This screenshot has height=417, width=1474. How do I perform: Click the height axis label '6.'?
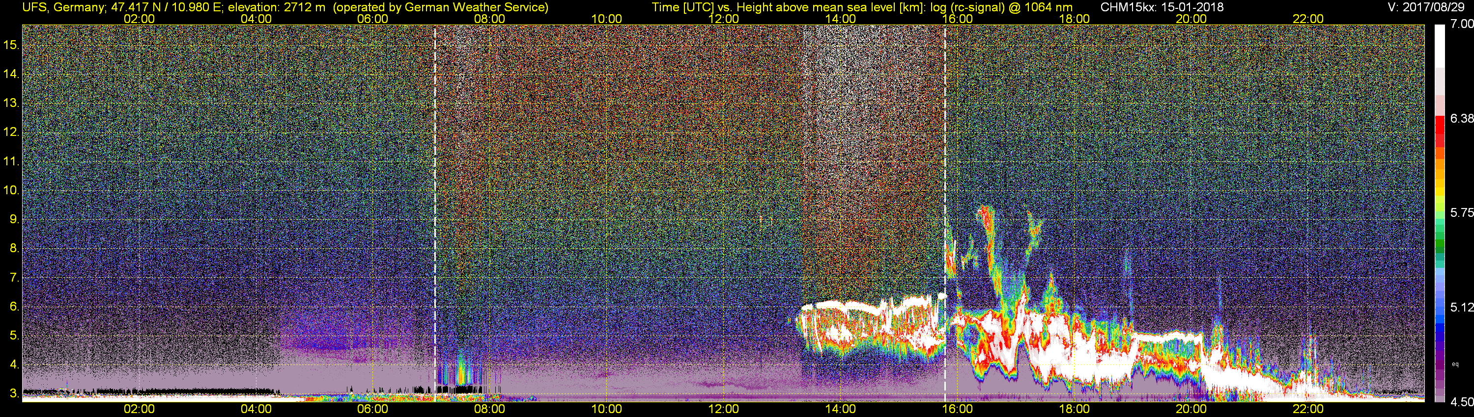coord(14,307)
